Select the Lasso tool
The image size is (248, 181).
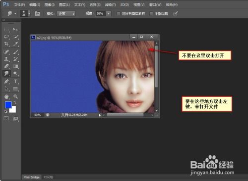[6, 37]
